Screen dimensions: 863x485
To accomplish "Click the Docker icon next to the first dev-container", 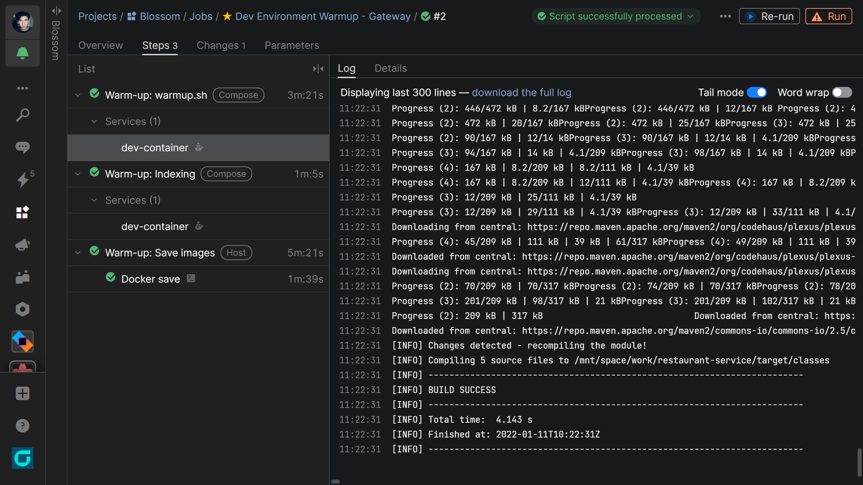I will pos(199,147).
